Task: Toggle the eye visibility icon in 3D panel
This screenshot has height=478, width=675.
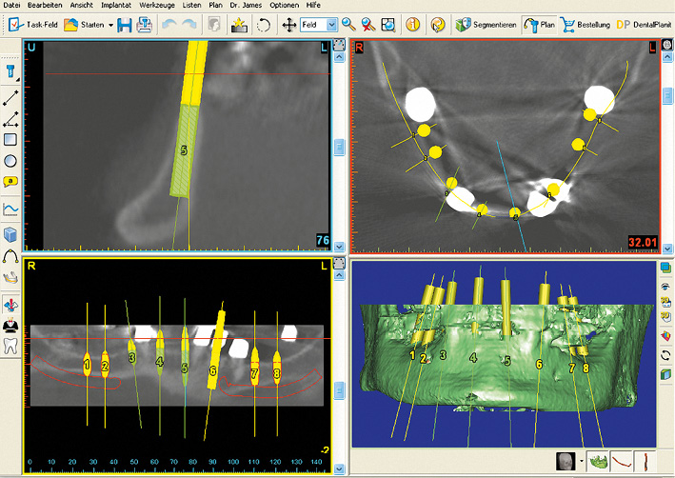Action: pos(665,285)
